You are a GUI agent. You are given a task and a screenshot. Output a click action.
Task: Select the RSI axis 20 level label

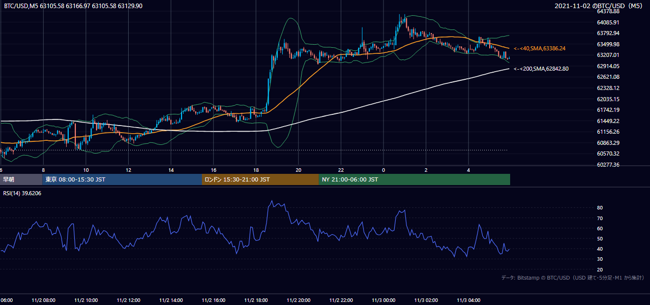[x=600, y=269]
